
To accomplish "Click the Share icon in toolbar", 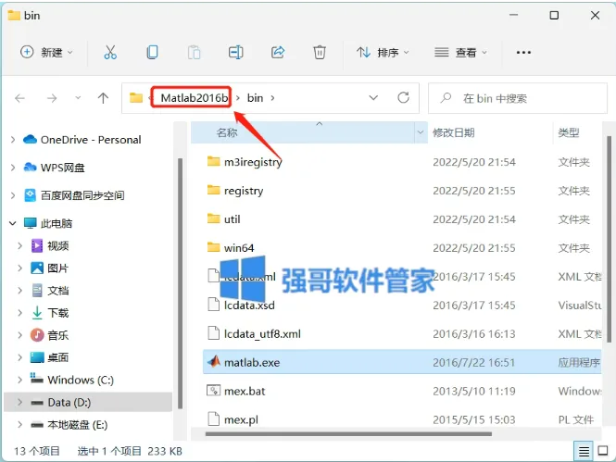I will (x=278, y=52).
